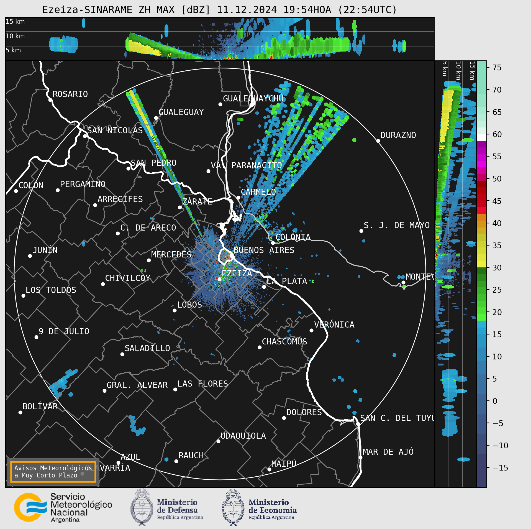The image size is (531, 529).
Task: Click the JUNÍN city label
Action: coord(45,250)
